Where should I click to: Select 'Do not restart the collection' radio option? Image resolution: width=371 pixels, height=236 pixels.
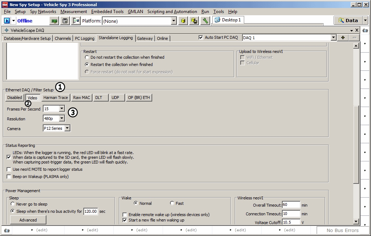coord(87,57)
